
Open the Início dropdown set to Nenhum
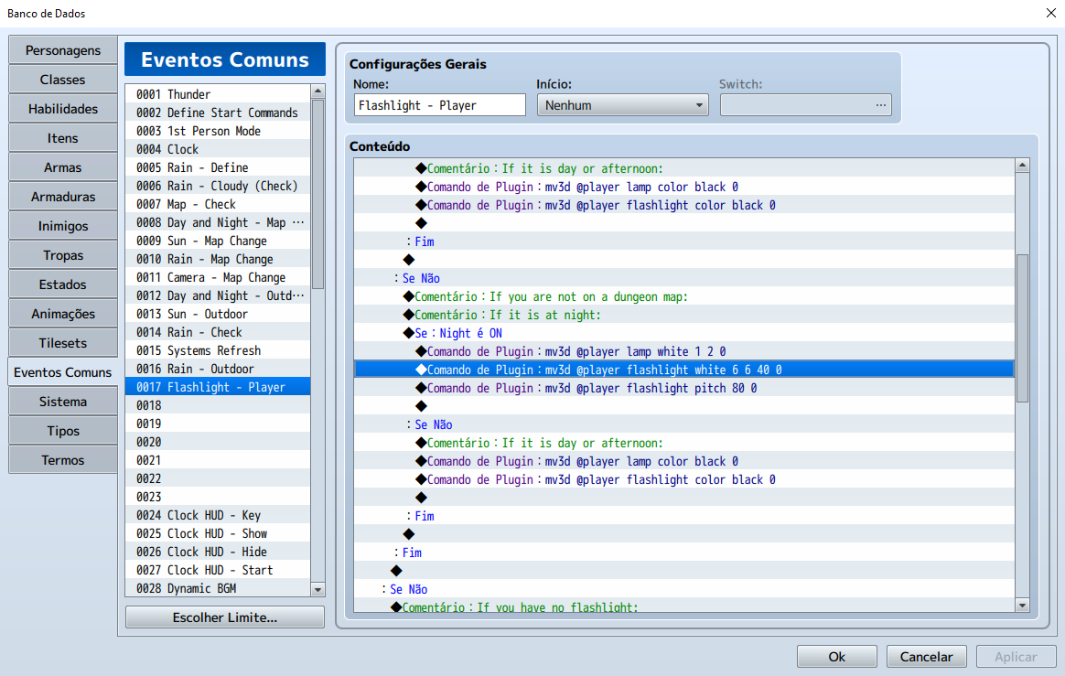(623, 105)
